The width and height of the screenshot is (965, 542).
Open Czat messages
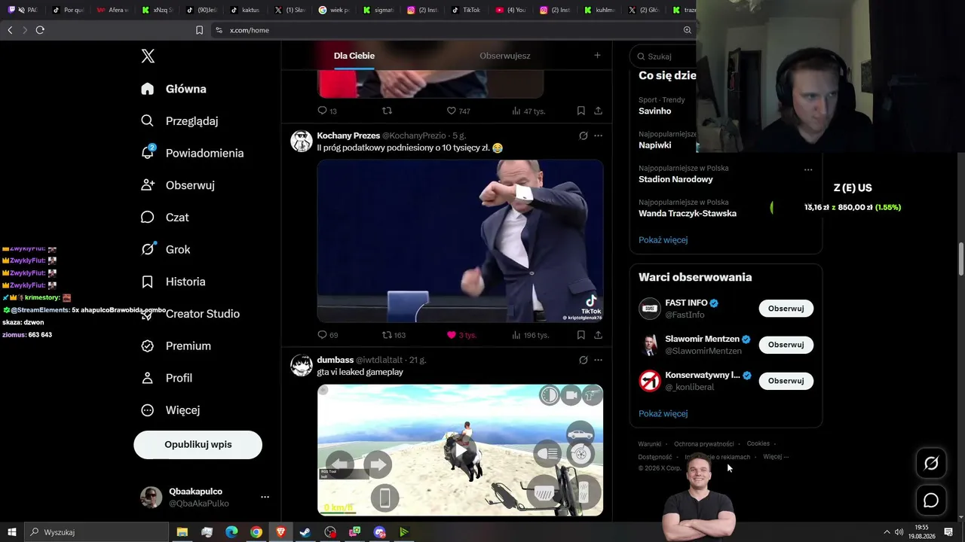pyautogui.click(x=165, y=218)
